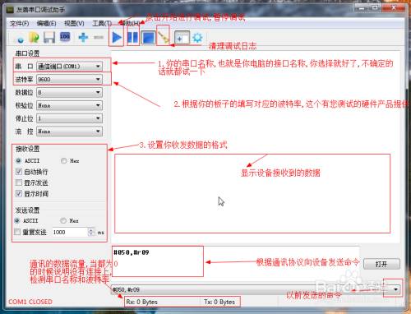Click the new window toolbar icon

[x=182, y=38]
